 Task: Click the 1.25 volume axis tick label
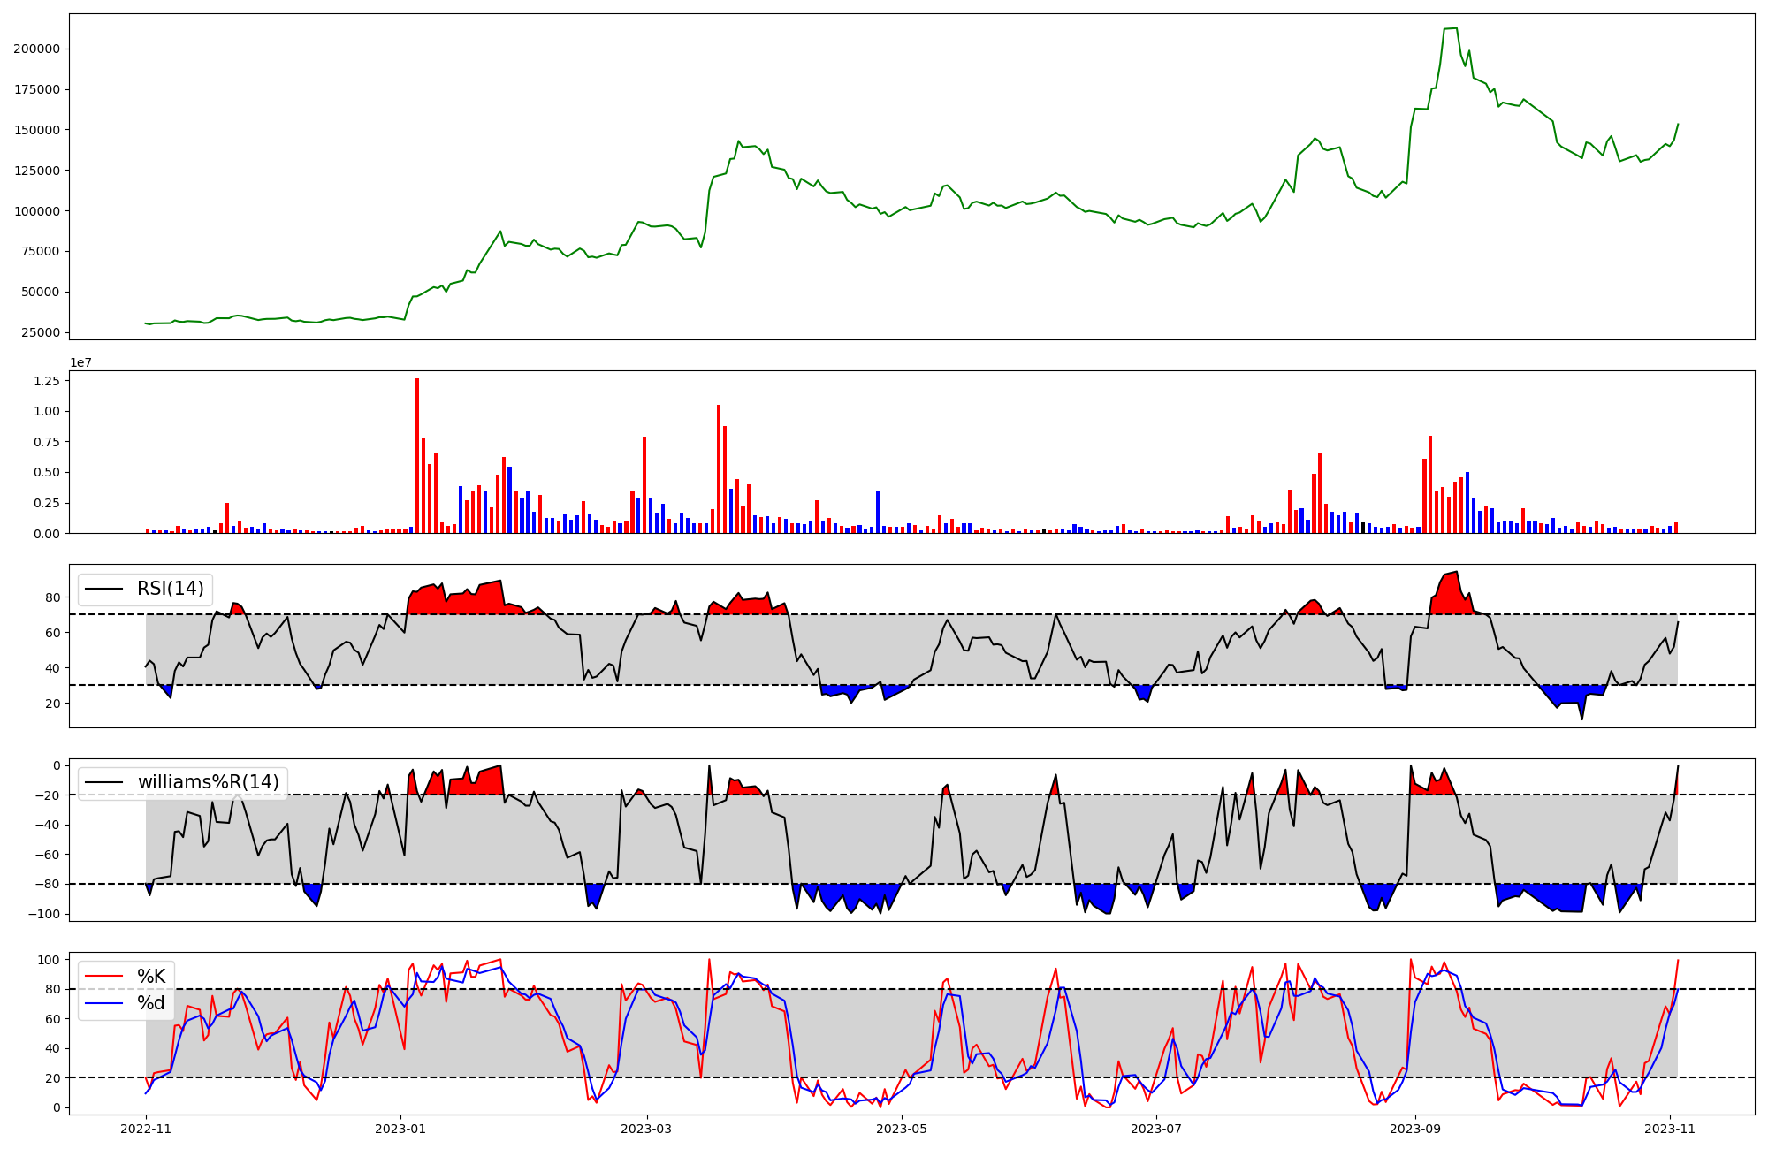(x=46, y=381)
